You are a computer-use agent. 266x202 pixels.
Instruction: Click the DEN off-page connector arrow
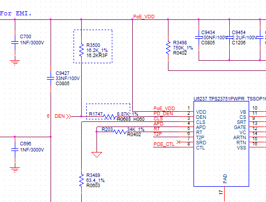[x=69, y=116]
